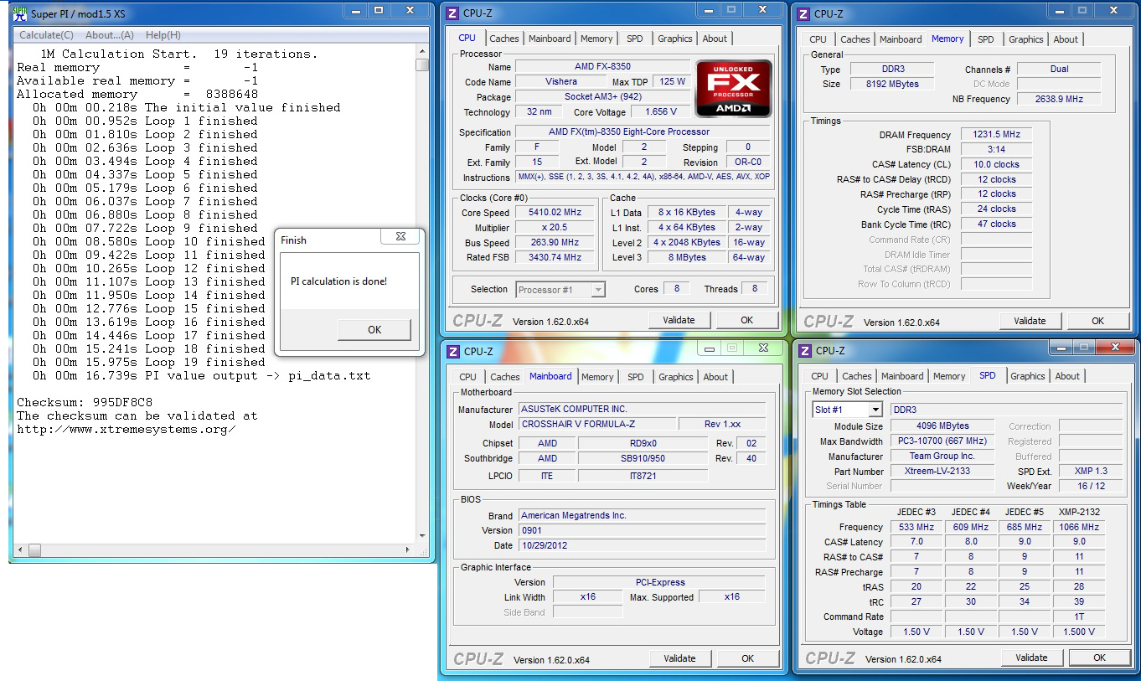1141x681 pixels.
Task: Click the Z icon of the CPU-Z processor window
Action: point(453,13)
